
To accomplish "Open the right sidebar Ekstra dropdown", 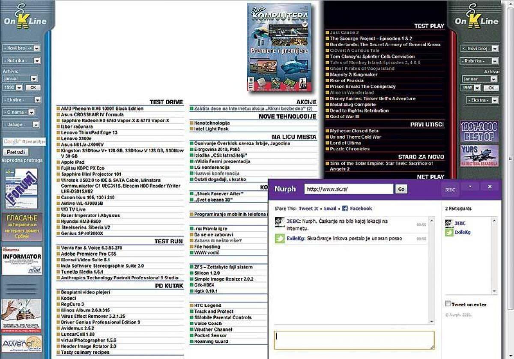I will coord(483,100).
